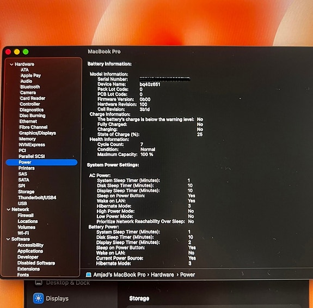
Task: Open the Memory entry
Action: (27, 139)
